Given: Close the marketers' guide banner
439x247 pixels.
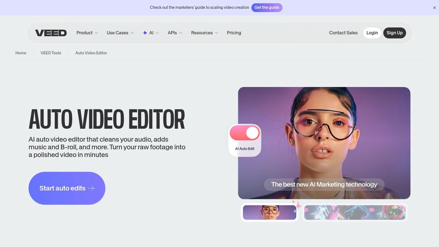Looking at the screenshot, I should tap(435, 8).
